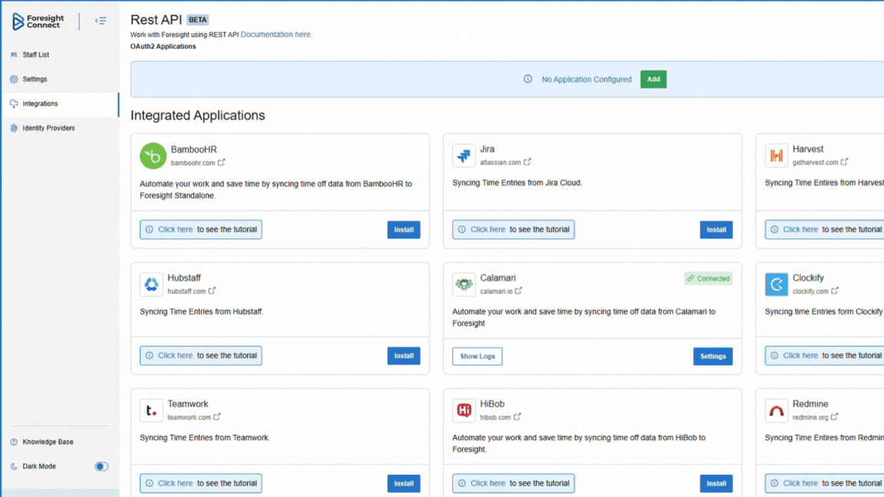This screenshot has width=884, height=497.
Task: Click the hubstaff.com link text
Action: click(186, 291)
